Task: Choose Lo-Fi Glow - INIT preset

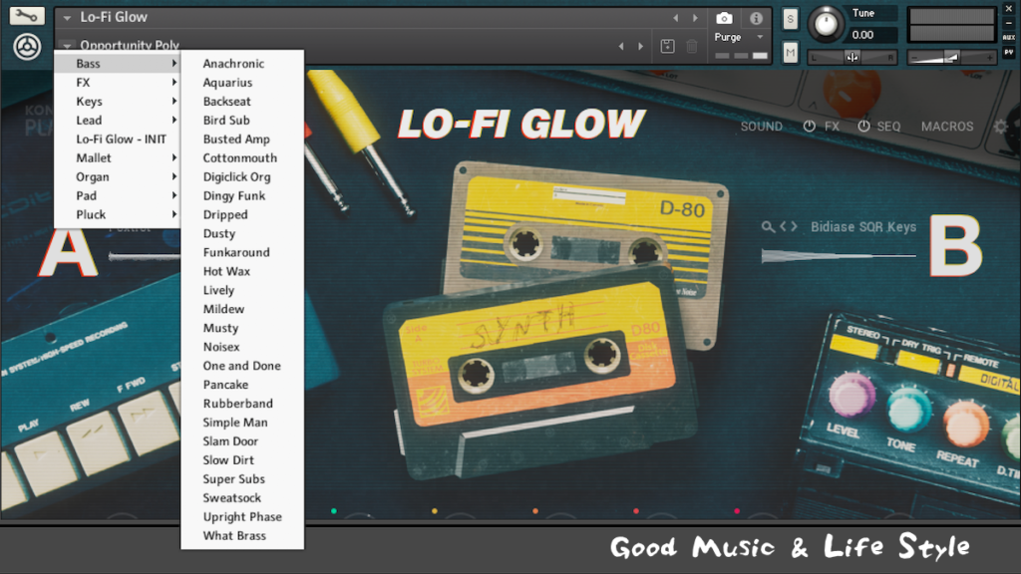Action: [x=118, y=139]
